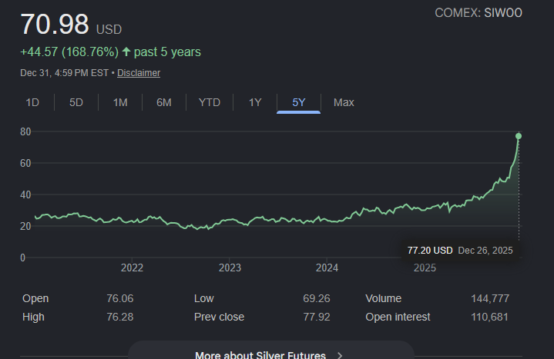Viewport: 554px width, 359px height.
Task: Click the green chart endpoint marker
Action: tap(519, 136)
